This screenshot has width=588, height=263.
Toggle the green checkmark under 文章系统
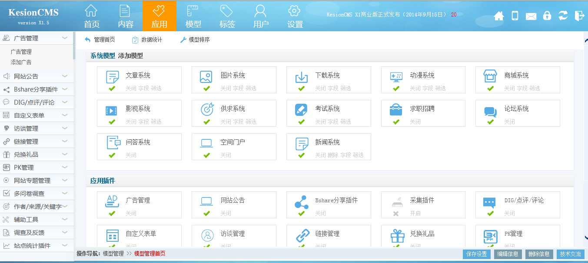(x=112, y=88)
